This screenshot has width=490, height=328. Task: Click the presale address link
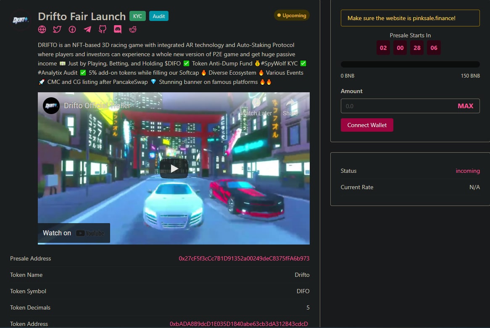[244, 258]
